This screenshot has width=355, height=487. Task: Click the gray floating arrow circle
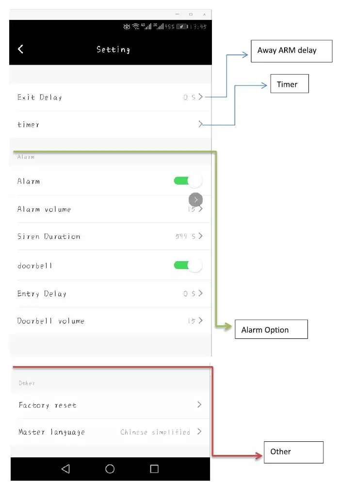click(x=195, y=200)
